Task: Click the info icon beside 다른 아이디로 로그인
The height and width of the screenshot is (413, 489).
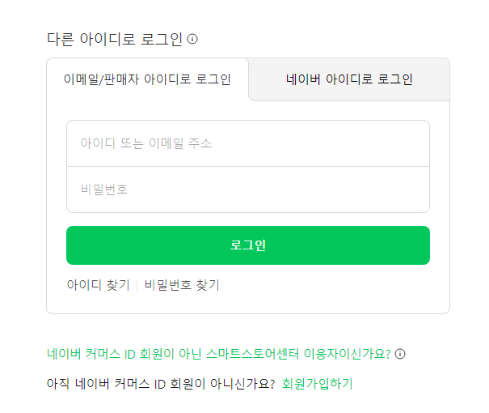Action: pos(192,39)
